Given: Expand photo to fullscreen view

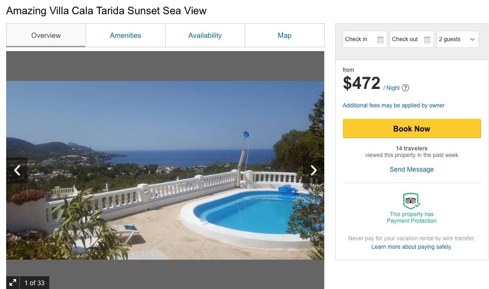Looking at the screenshot, I should click(13, 282).
